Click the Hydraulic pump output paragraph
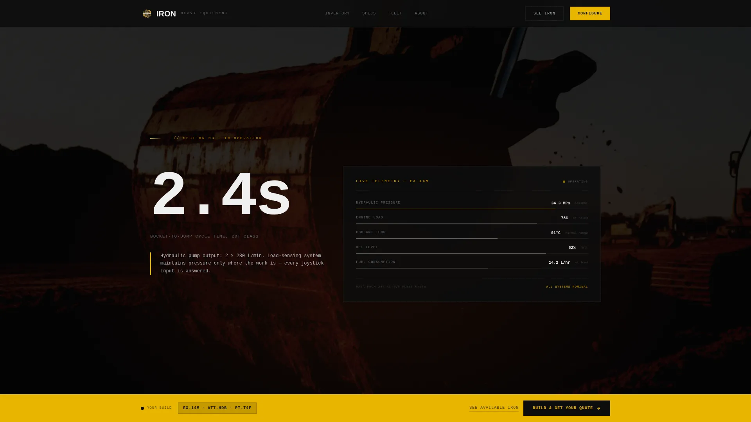The image size is (751, 422). click(x=242, y=263)
